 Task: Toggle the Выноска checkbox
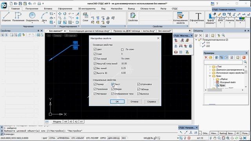tap(138, 94)
